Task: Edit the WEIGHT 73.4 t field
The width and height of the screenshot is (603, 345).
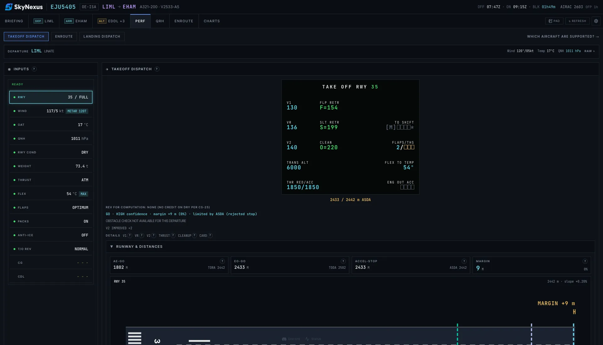Action: click(51, 166)
